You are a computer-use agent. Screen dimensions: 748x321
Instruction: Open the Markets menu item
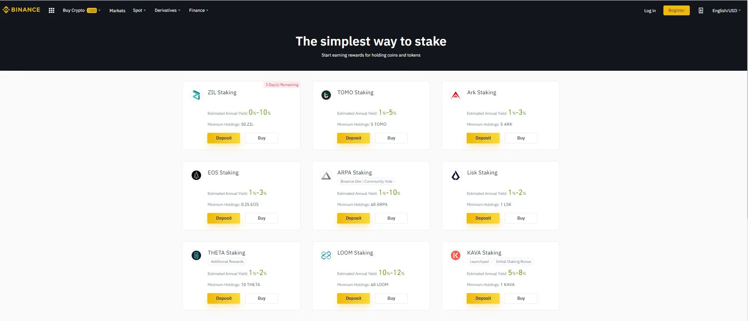click(x=117, y=11)
